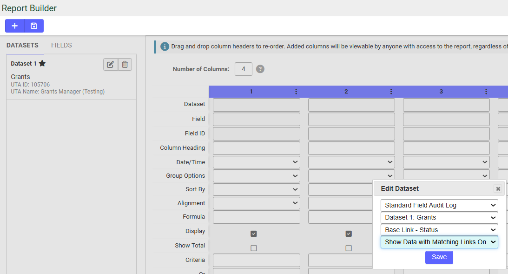Open column 1 three-dot options menu
Viewport: 508px width, 274px height.
296,92
